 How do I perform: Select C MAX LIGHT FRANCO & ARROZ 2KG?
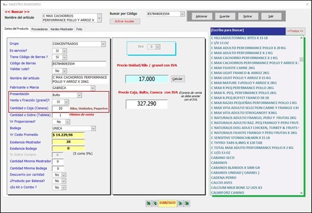tap(240, 73)
